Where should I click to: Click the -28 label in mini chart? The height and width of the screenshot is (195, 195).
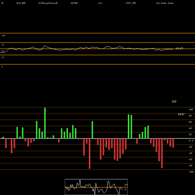click(126, 185)
